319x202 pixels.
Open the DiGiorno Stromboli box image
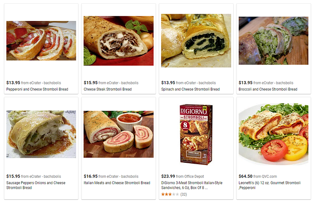click(x=196, y=135)
